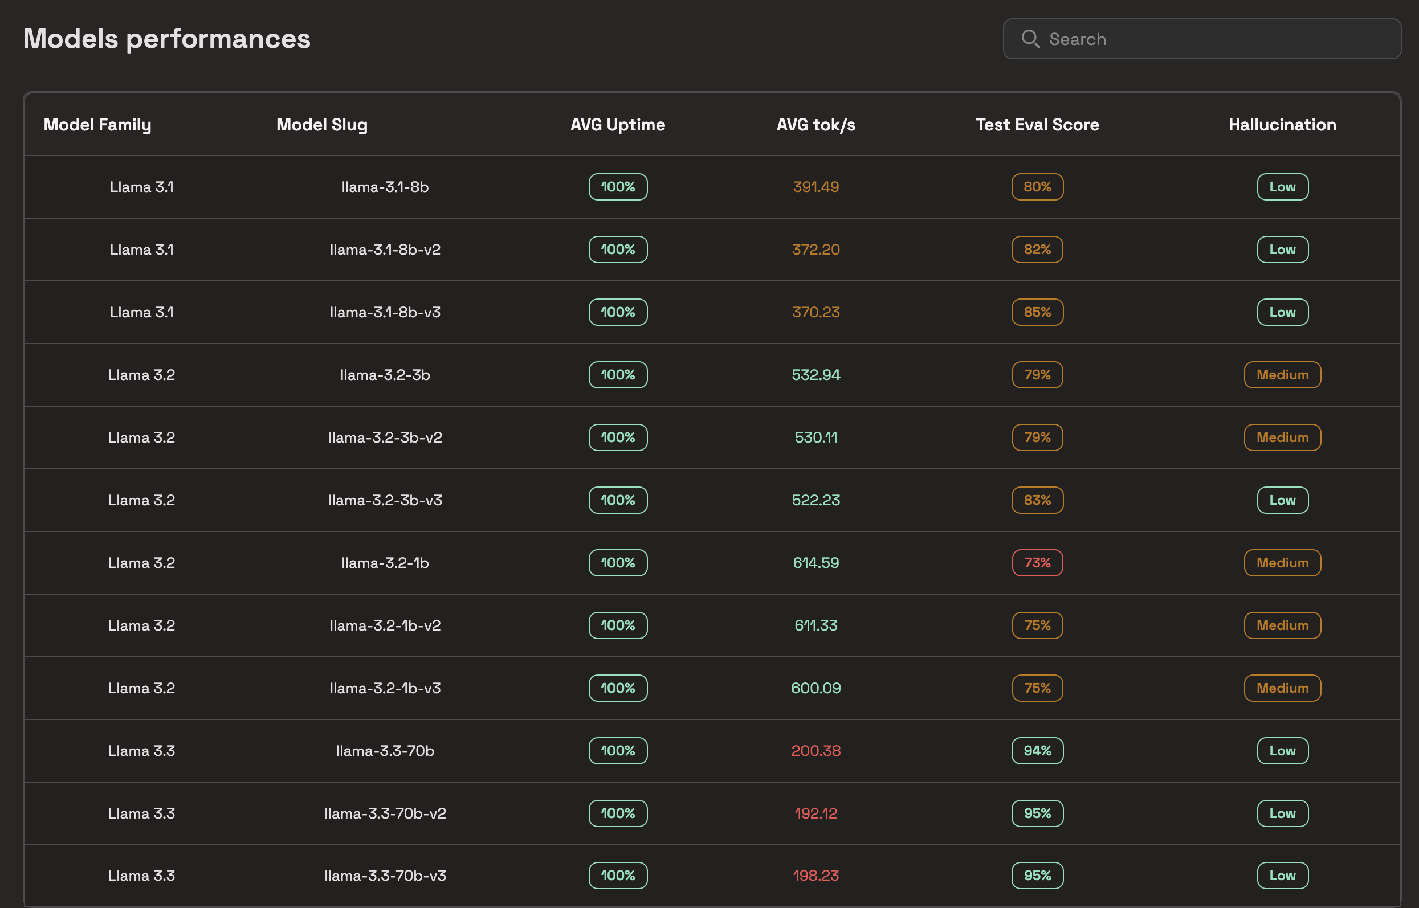The image size is (1419, 908).
Task: Click the 100% uptime badge for llama-3.1-8b
Action: click(x=618, y=187)
